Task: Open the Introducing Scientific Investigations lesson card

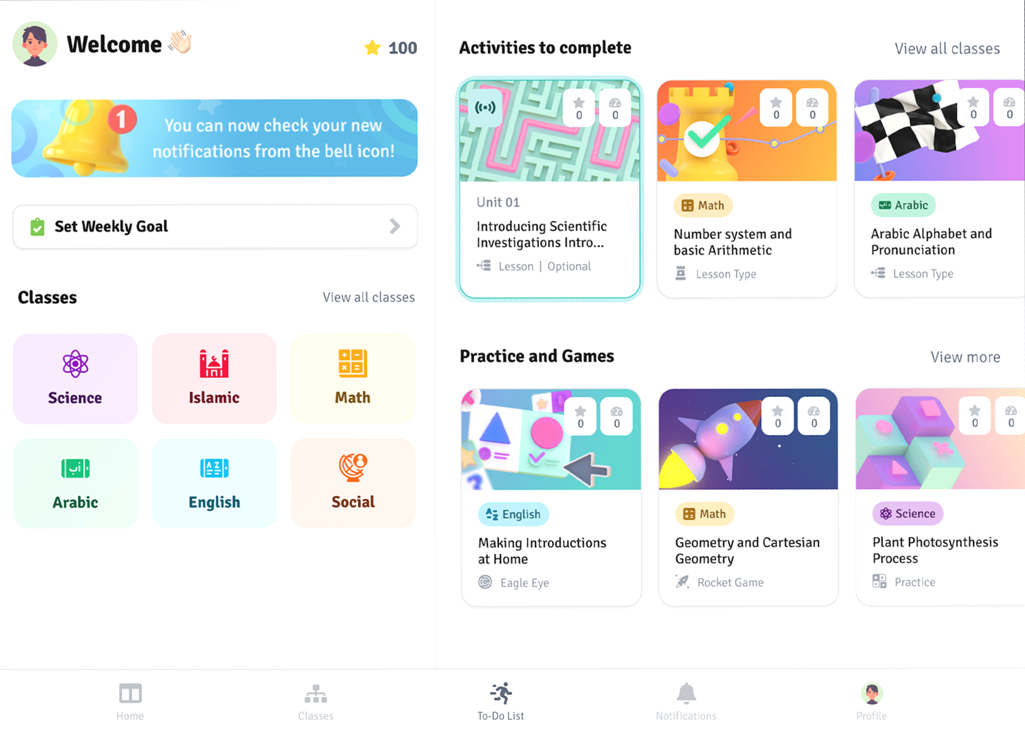Action: coord(550,188)
